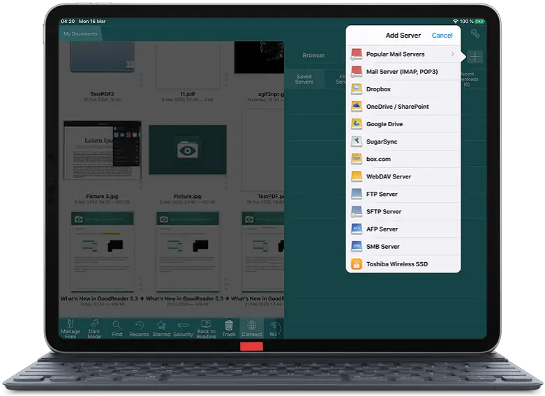The image size is (545, 396).
Task: Click the TestPDF2 file name
Action: (x=102, y=94)
